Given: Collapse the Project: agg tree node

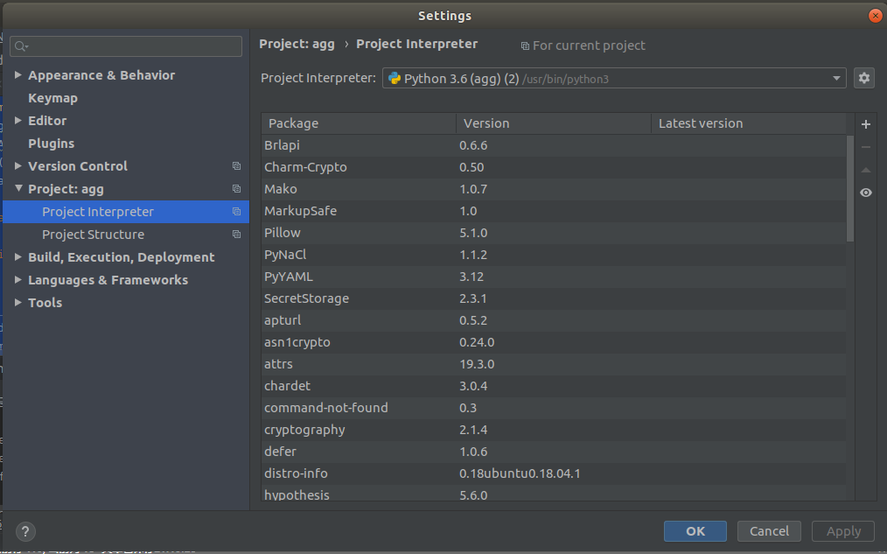Looking at the screenshot, I should point(18,189).
